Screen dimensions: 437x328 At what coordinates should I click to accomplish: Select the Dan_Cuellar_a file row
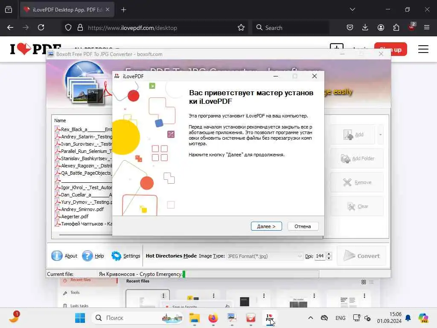(x=83, y=195)
